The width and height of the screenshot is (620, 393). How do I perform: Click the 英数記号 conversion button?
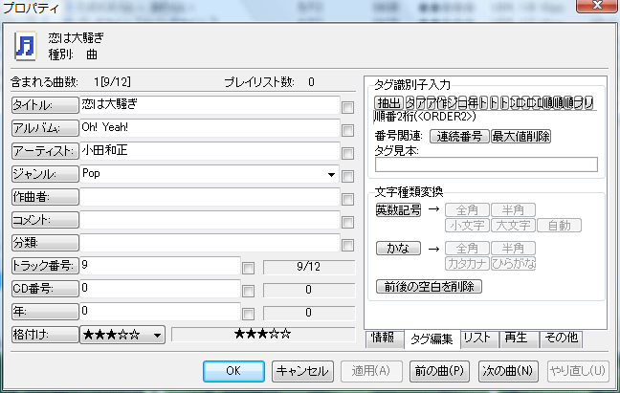click(x=396, y=210)
